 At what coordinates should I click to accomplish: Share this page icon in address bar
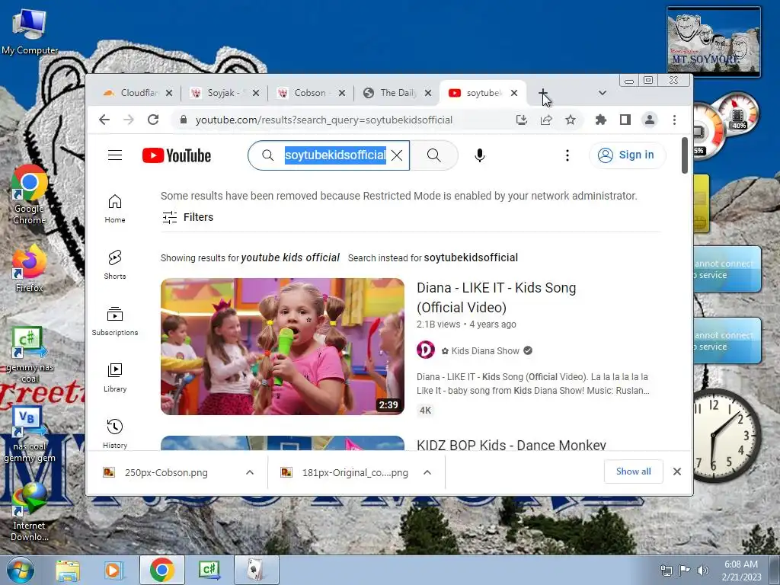pyautogui.click(x=546, y=120)
